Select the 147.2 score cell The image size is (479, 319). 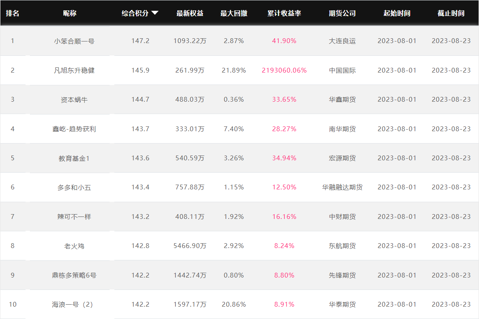pos(140,41)
